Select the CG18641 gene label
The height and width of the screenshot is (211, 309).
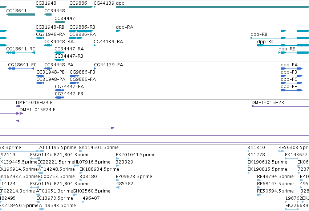(17, 11)
